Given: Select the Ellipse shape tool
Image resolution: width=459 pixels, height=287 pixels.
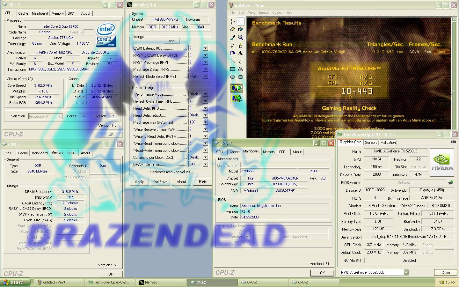Looking at the screenshot, I should [233, 77].
